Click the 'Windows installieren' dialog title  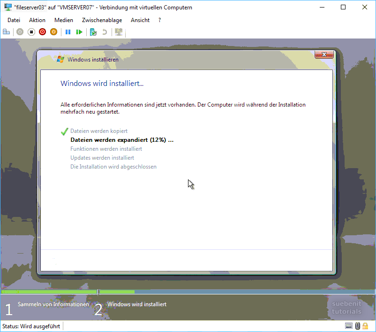click(93, 59)
